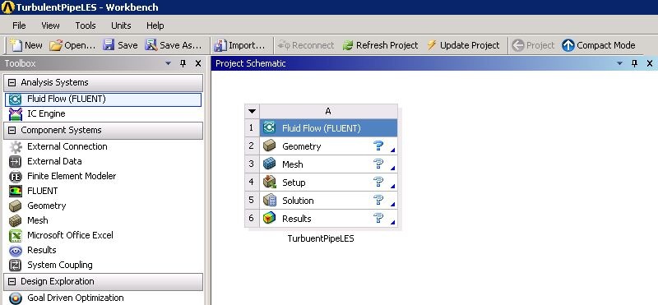The height and width of the screenshot is (305, 658).
Task: Click the Mesh cell status question mark
Action: [378, 164]
